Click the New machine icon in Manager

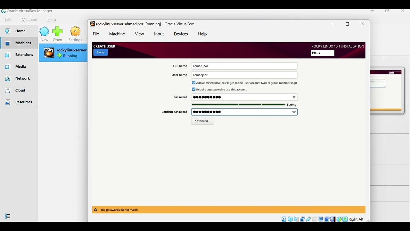point(44,31)
